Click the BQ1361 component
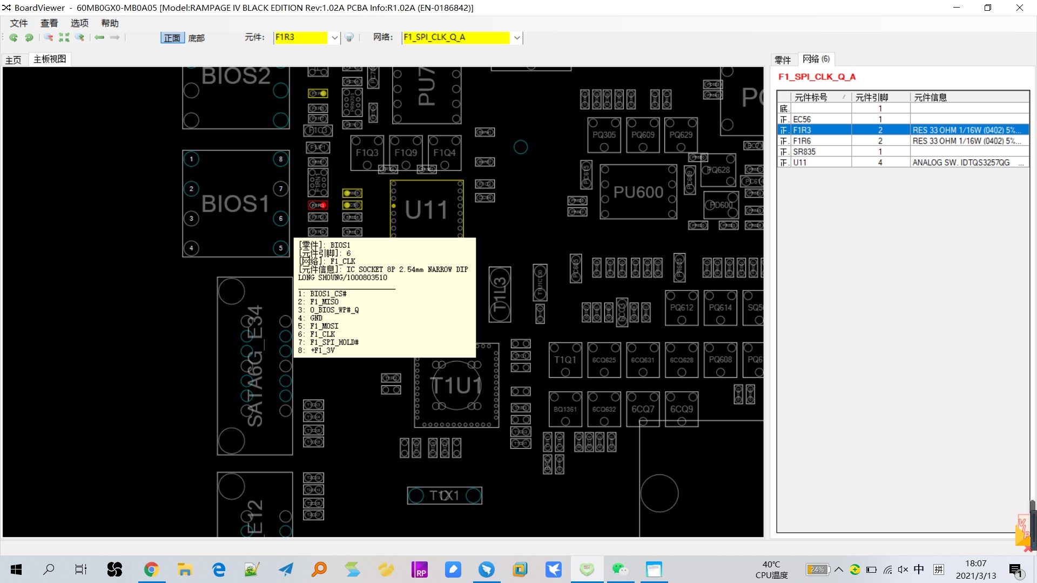The width and height of the screenshot is (1037, 583). point(565,409)
